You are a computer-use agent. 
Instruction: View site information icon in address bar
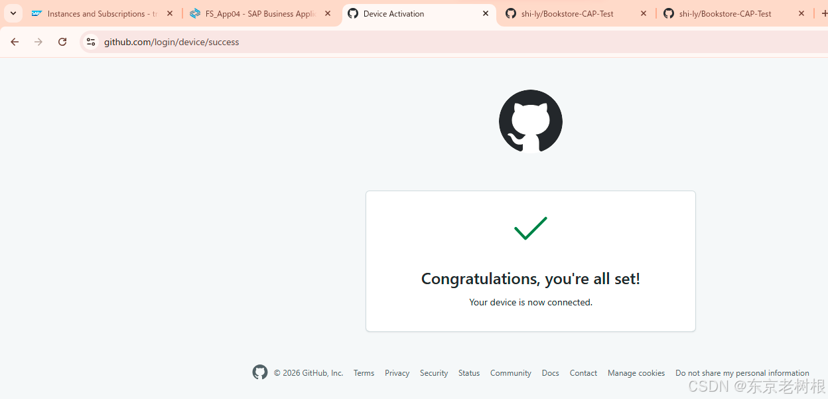(91, 42)
